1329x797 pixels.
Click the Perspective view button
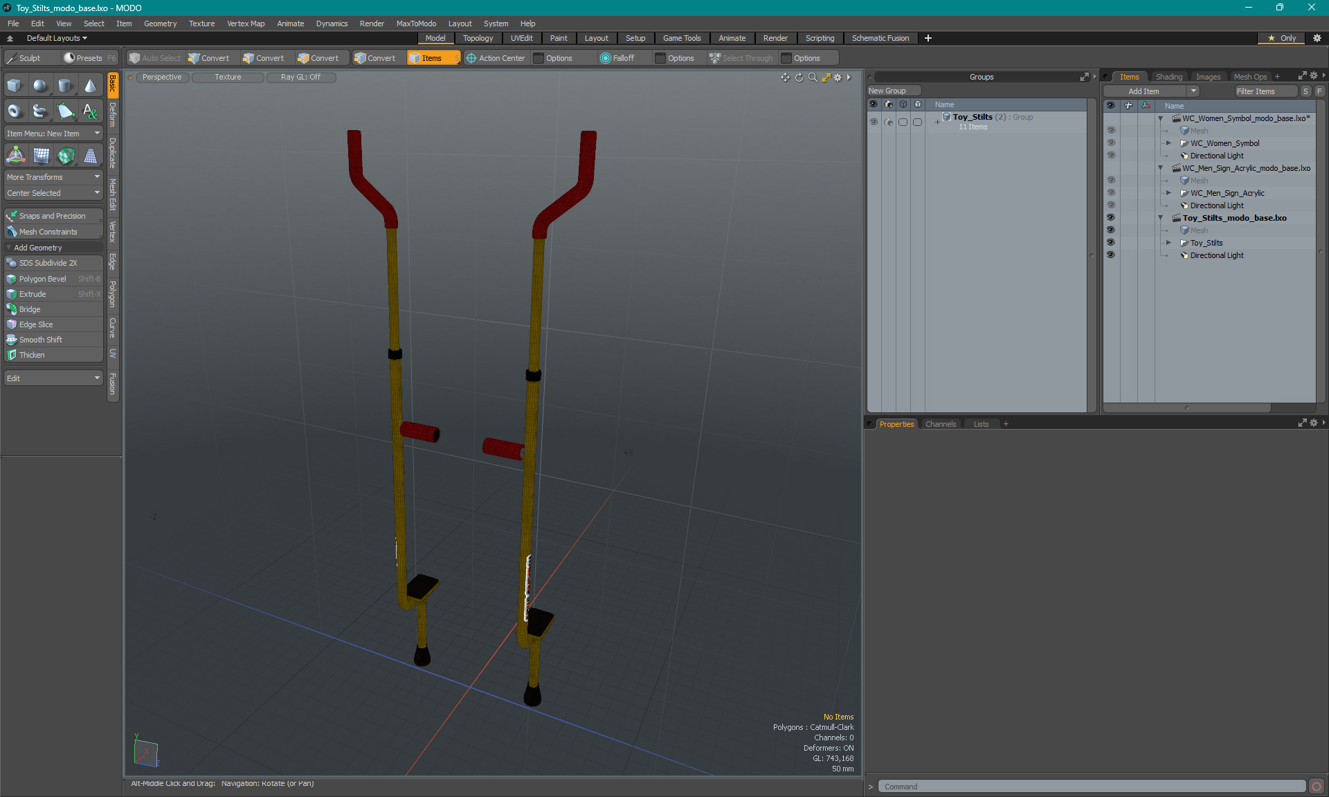(162, 77)
